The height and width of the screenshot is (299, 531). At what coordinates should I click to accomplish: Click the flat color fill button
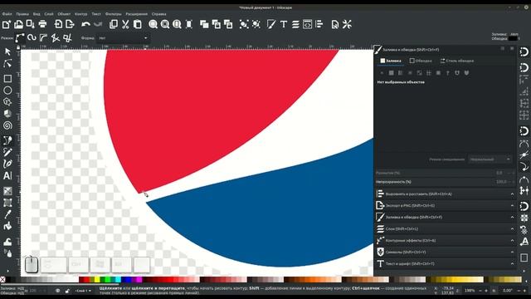(x=391, y=73)
